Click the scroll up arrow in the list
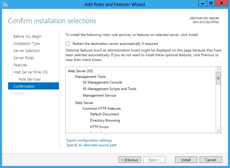Viewport: 230px width, 168px height. click(218, 70)
